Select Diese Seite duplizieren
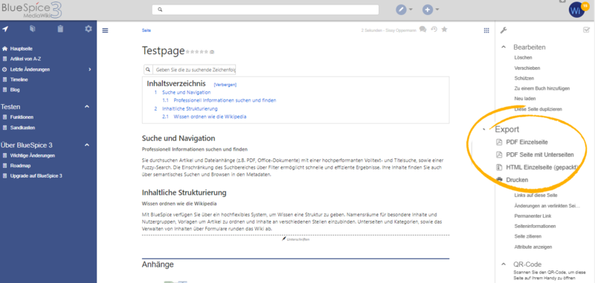Image resolution: width=595 pixels, height=283 pixels. pyautogui.click(x=538, y=109)
